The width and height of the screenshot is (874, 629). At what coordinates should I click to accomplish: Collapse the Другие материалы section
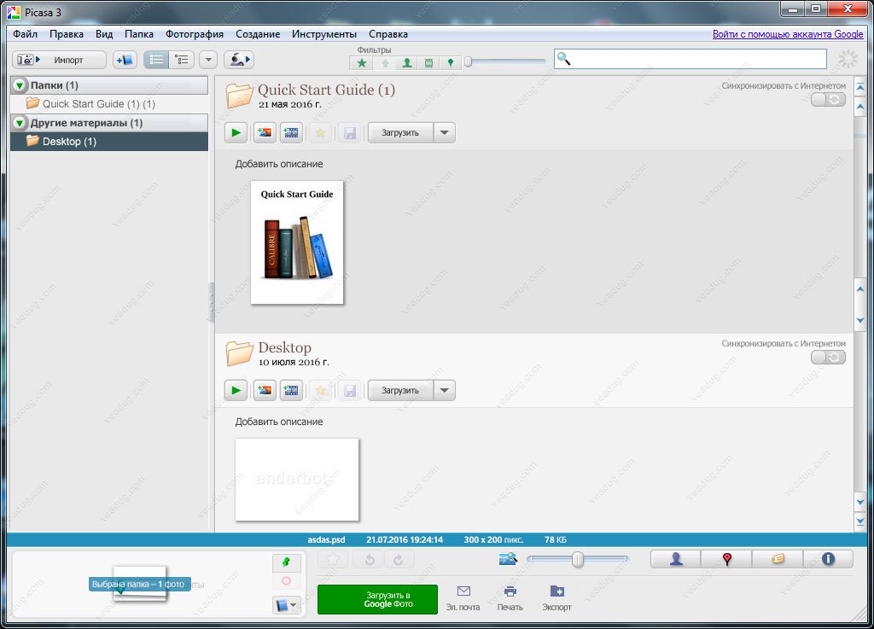click(x=20, y=123)
